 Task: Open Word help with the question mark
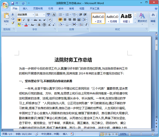(156, 8)
